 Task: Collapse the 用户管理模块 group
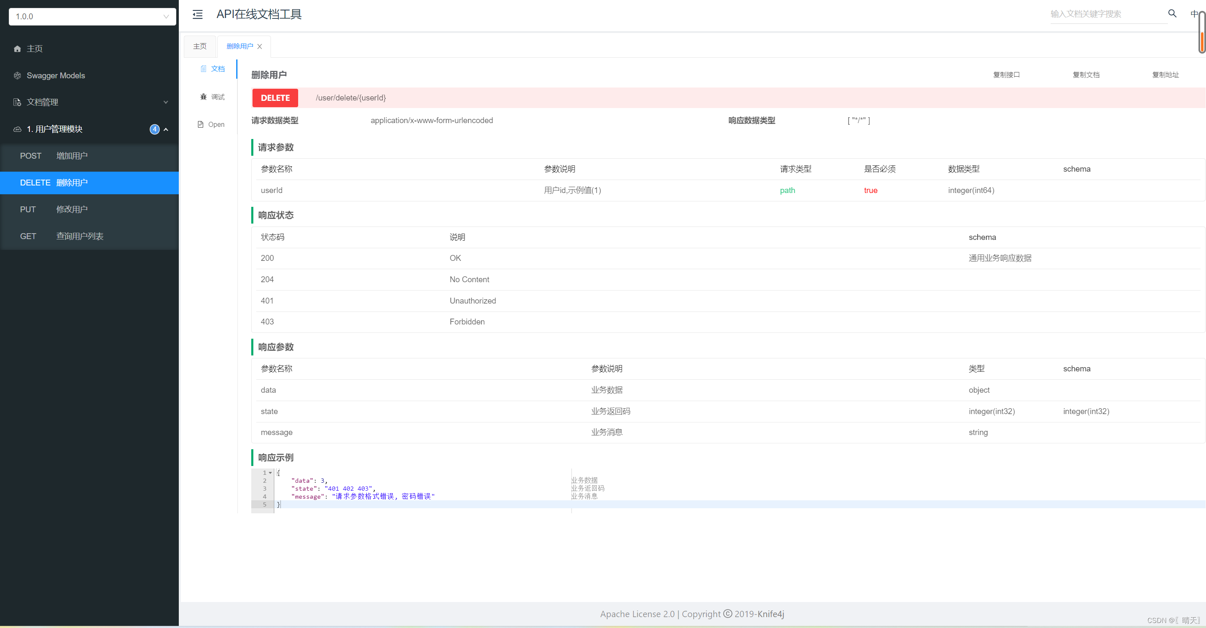coord(166,129)
